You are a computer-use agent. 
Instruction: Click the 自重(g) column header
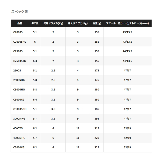click(97, 23)
